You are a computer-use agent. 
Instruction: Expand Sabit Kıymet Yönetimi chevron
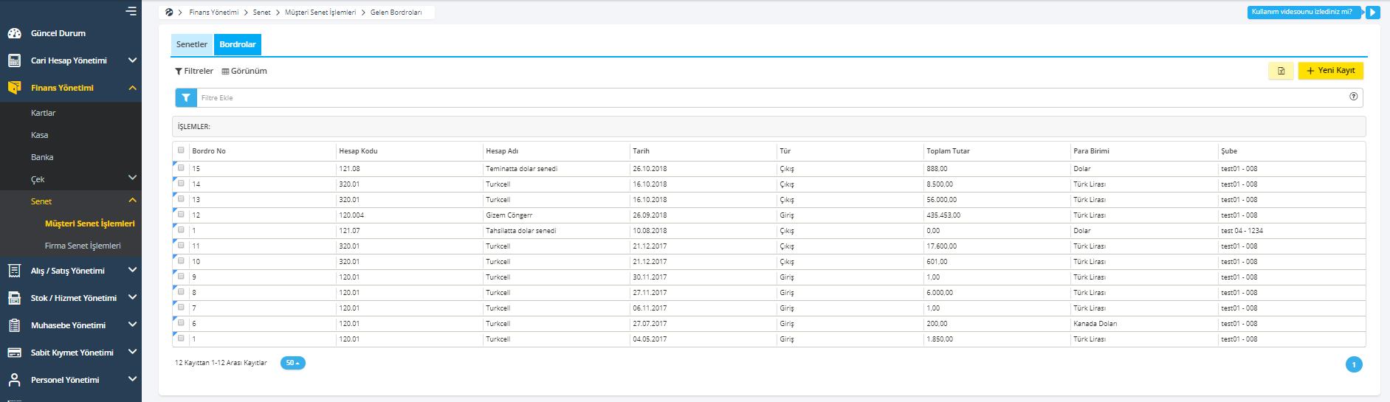(132, 352)
